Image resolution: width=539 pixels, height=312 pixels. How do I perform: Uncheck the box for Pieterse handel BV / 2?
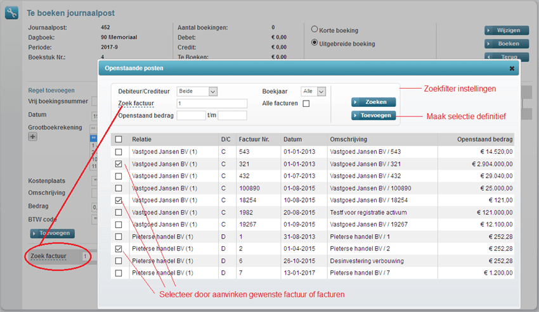119,249
